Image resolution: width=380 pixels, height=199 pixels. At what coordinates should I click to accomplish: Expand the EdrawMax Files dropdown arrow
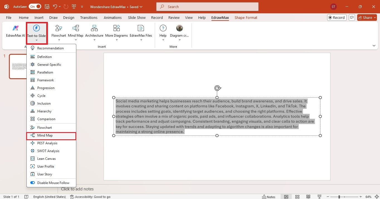(x=141, y=40)
